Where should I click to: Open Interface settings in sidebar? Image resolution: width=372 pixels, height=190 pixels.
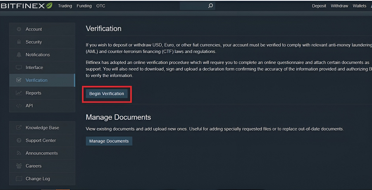click(42, 68)
